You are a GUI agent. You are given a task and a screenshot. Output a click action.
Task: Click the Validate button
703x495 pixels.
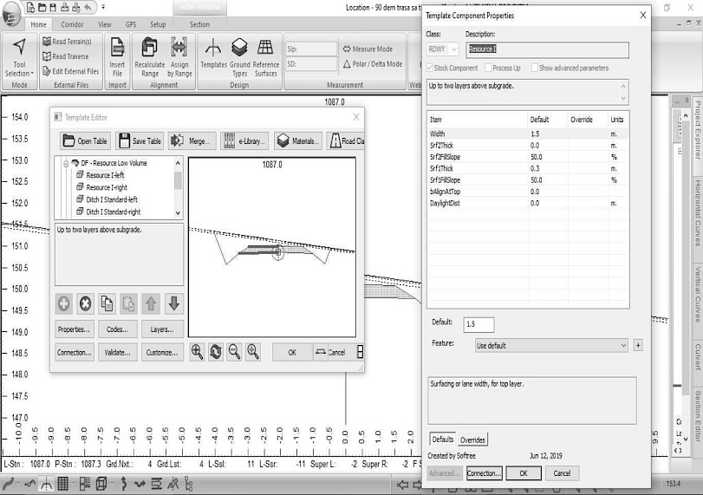pyautogui.click(x=117, y=353)
